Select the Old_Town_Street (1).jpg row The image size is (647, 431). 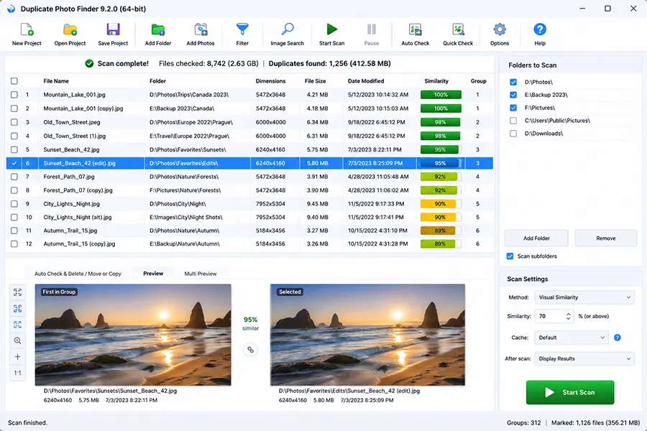pyautogui.click(x=249, y=136)
